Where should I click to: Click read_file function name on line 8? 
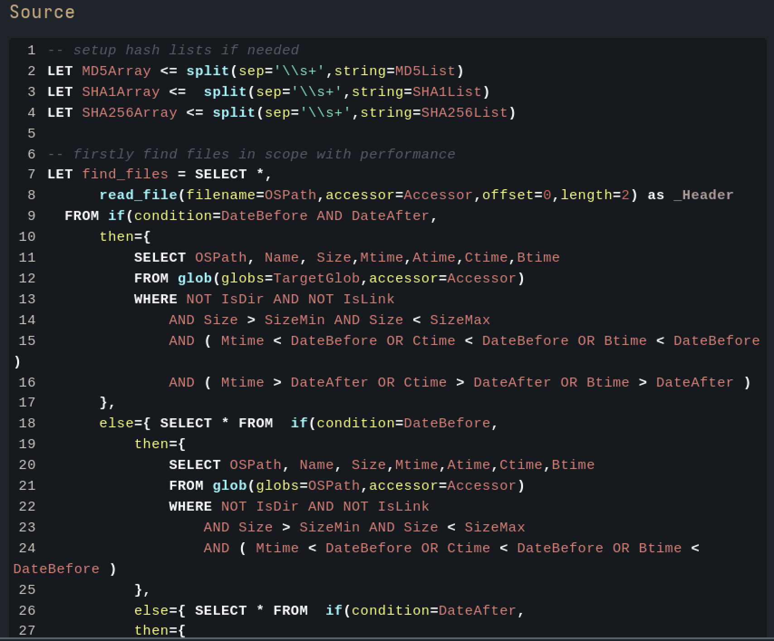tap(138, 195)
